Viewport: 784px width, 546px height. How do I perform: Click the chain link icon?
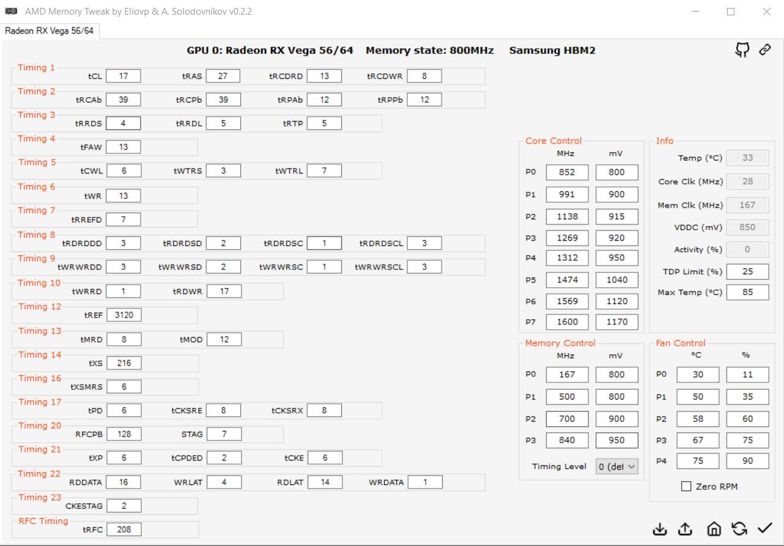(764, 50)
